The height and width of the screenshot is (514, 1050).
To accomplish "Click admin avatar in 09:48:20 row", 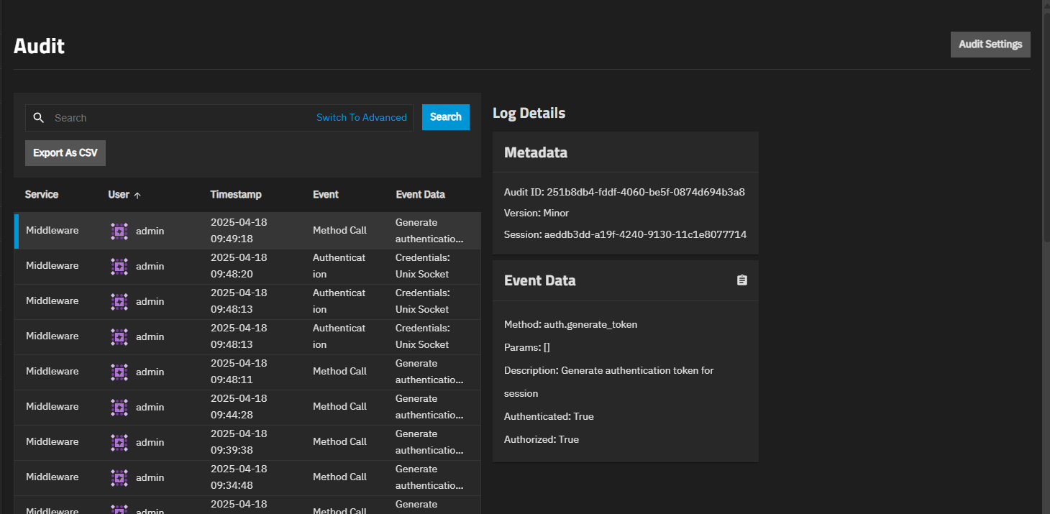I will pyautogui.click(x=119, y=266).
